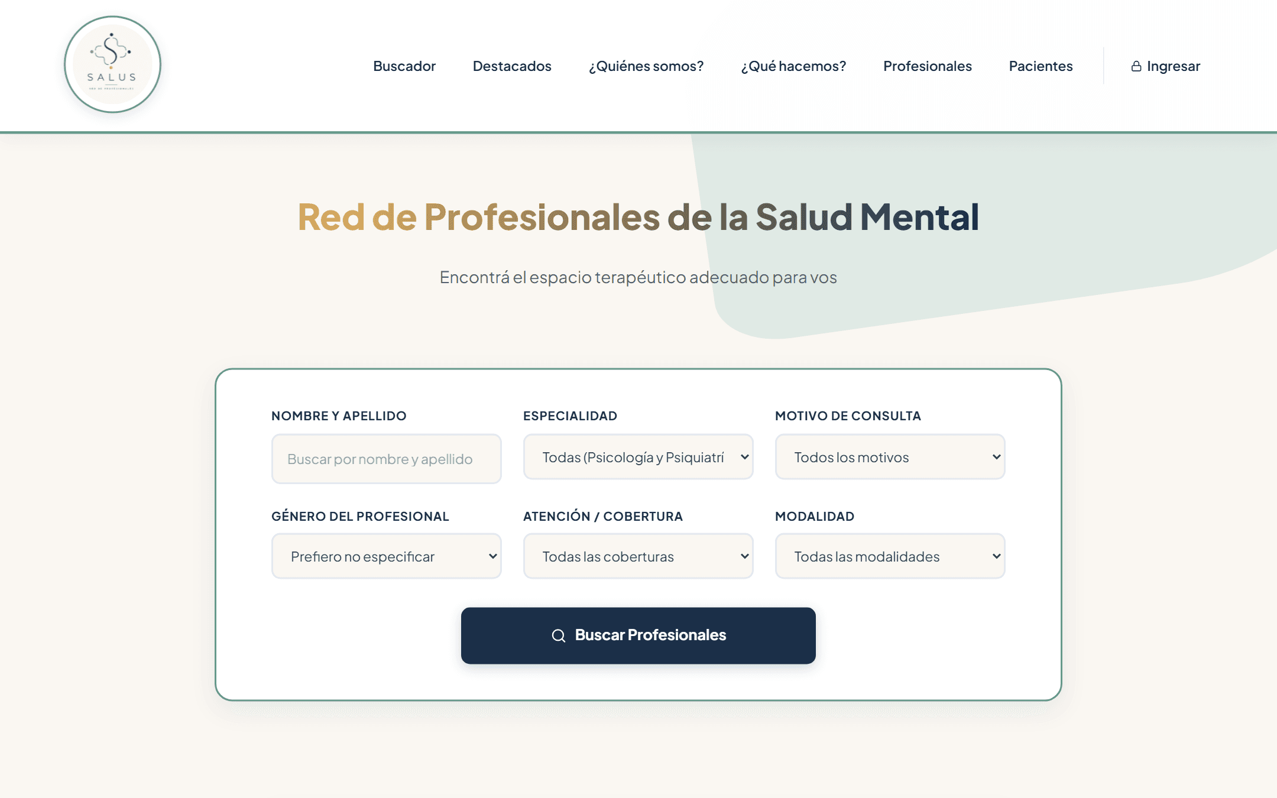Click the Salus circular logo
Viewport: 1277px width, 798px height.
(112, 64)
